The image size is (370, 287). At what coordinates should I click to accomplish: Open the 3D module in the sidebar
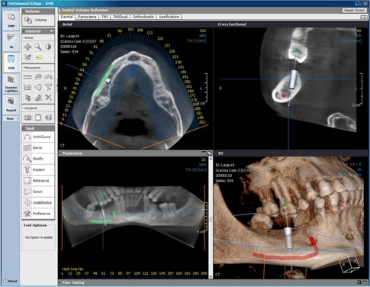tap(11, 40)
